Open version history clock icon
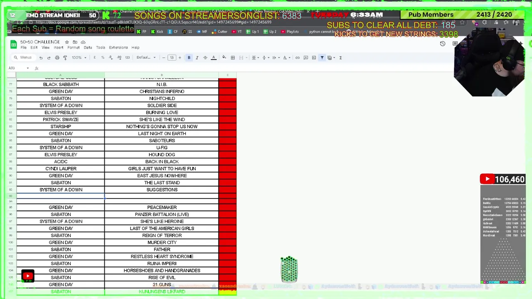This screenshot has width=532, height=299. [x=443, y=44]
